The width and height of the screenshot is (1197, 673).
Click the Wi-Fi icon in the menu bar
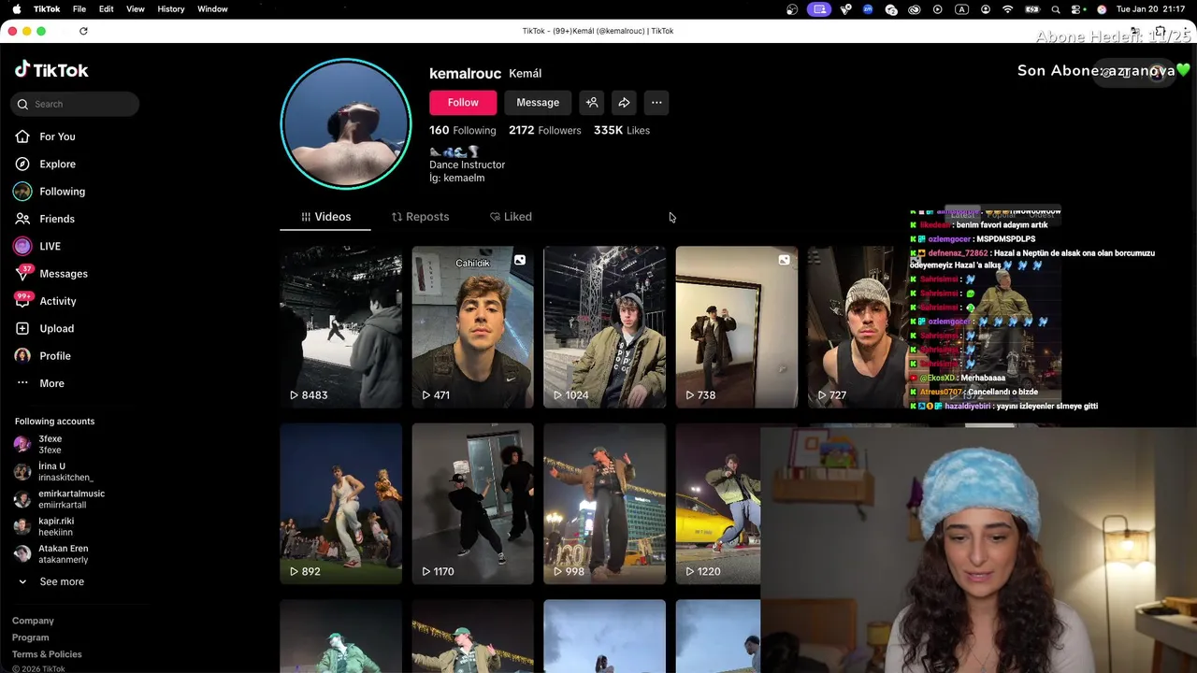(x=1008, y=9)
